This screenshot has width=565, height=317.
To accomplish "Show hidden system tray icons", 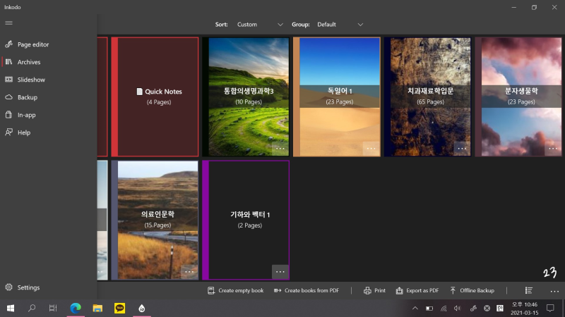I will [415, 308].
